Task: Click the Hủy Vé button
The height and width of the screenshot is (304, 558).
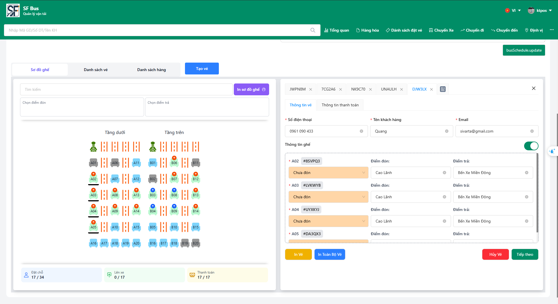Action: (495, 254)
